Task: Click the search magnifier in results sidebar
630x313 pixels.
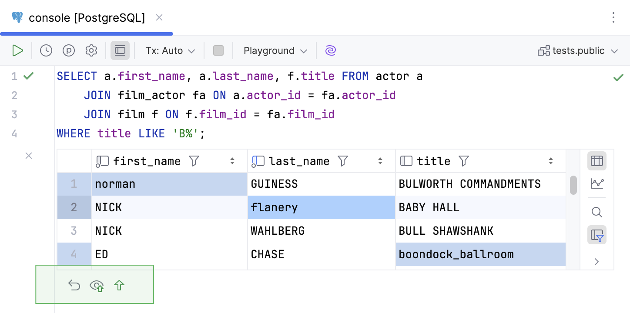Action: [x=597, y=212]
